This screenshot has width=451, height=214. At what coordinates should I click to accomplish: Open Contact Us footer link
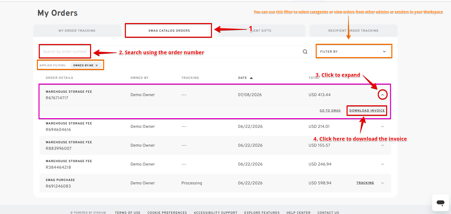(x=328, y=212)
